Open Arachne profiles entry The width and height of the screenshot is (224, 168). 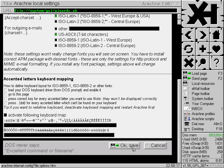pyautogui.click(x=202, y=114)
